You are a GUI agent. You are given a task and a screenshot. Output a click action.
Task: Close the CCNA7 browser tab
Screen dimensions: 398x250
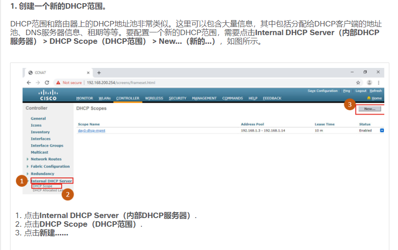pyautogui.click(x=89, y=73)
